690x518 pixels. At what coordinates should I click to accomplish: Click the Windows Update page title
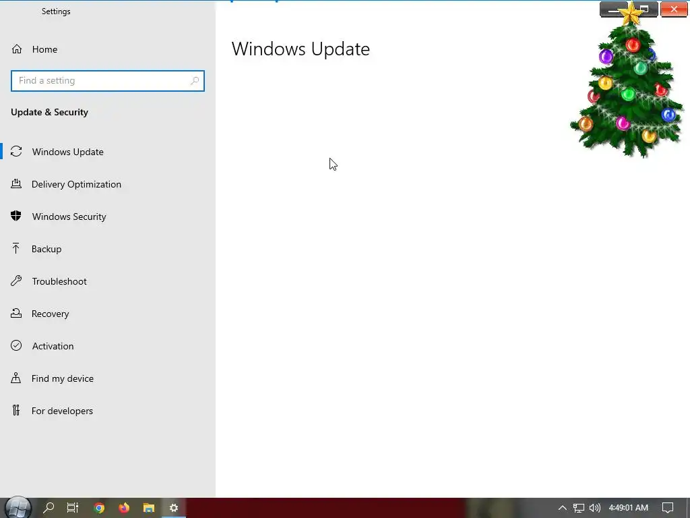point(301,49)
